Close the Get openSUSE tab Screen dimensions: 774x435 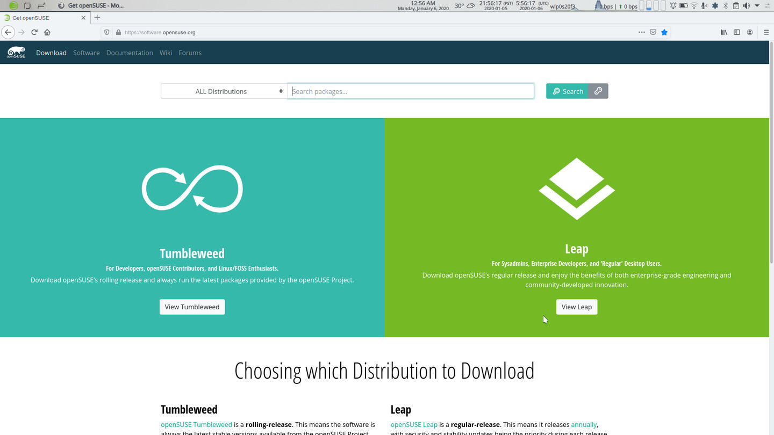click(x=83, y=18)
